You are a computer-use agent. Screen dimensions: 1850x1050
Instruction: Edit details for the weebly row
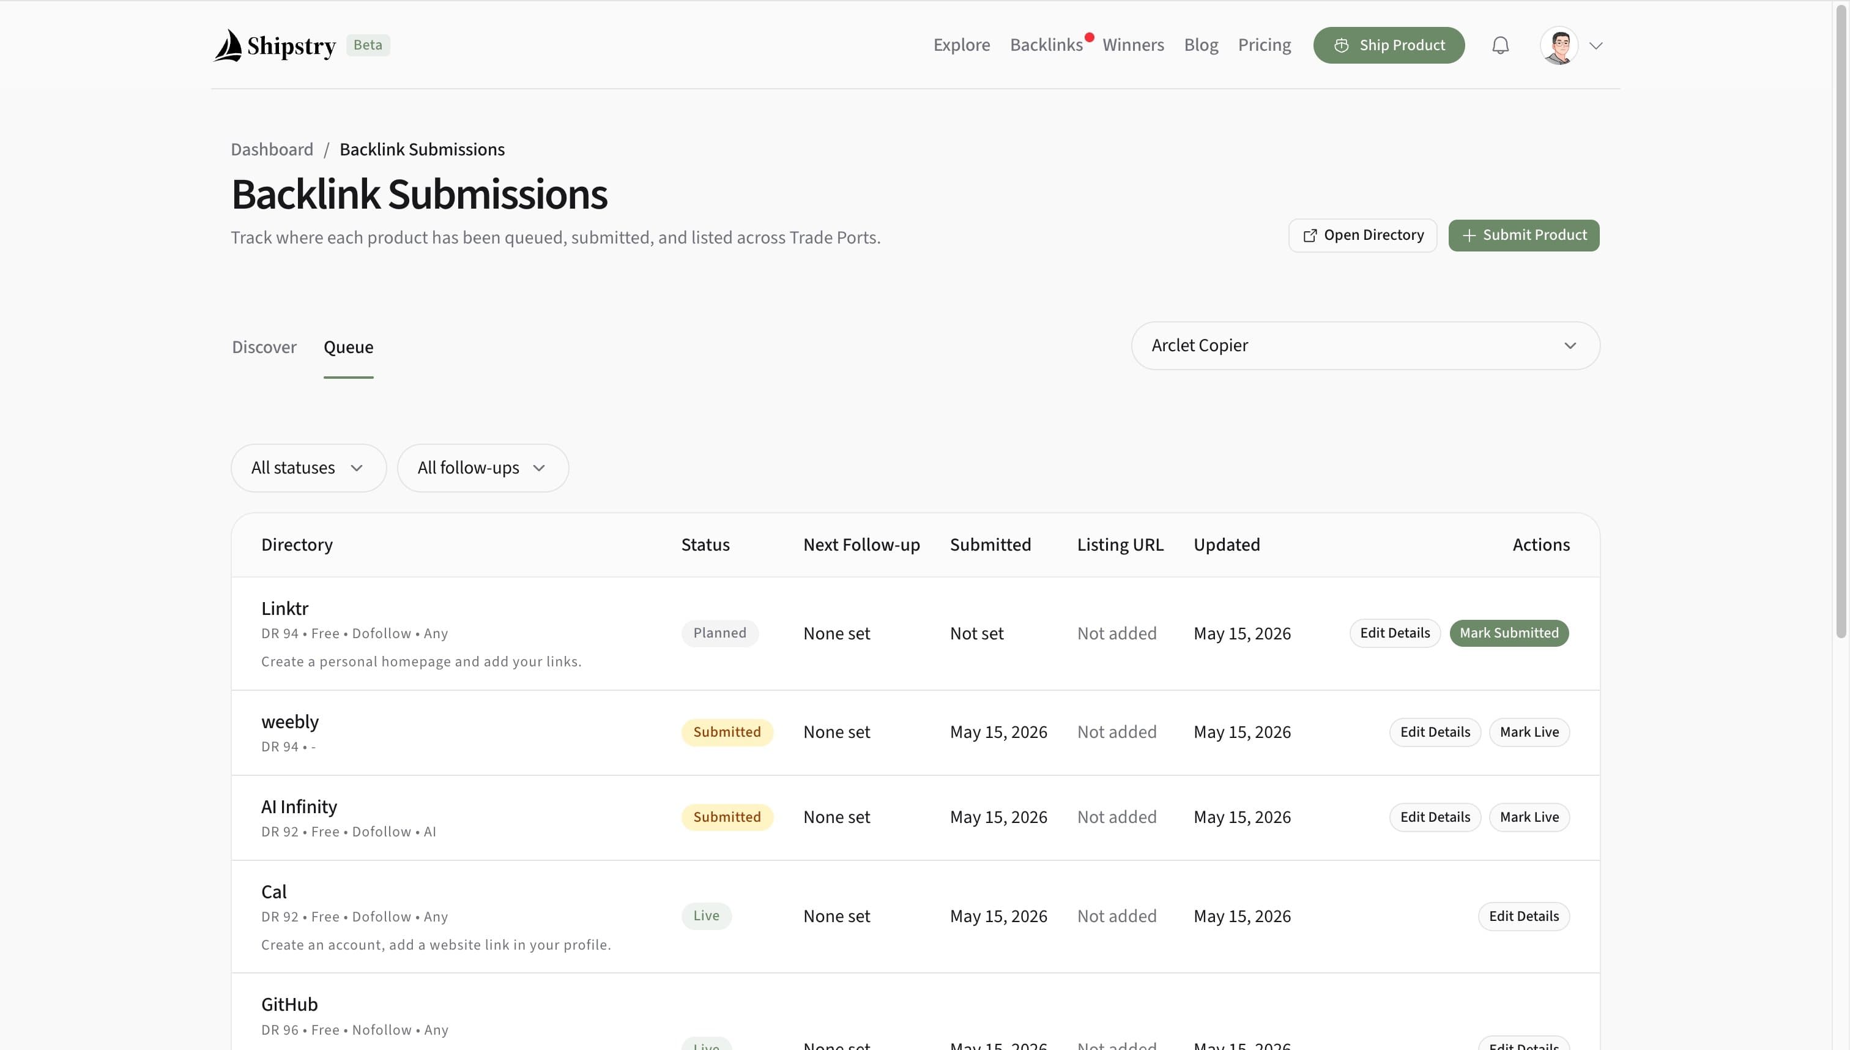1435,732
